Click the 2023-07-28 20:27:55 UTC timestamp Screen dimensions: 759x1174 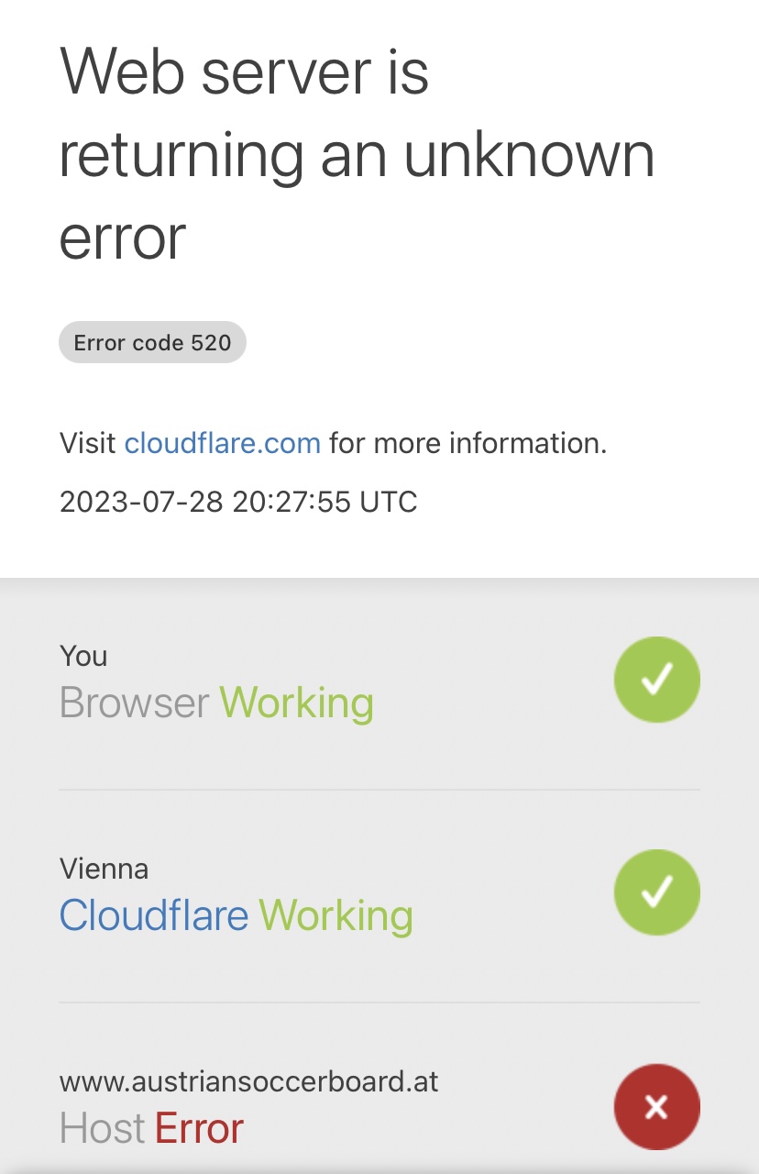(238, 502)
